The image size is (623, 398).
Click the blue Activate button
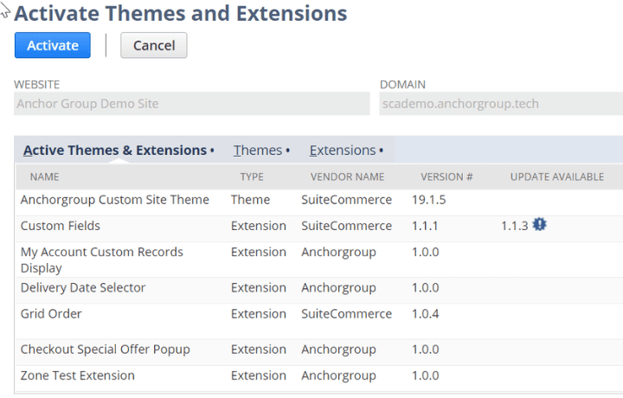[x=52, y=46]
